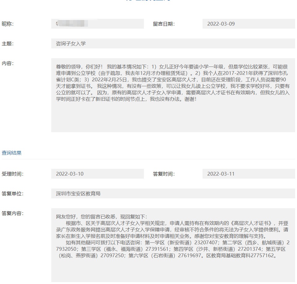Click the acceptance time field 2022-03-10
Viewport: 297px width, 284px height.
pyautogui.click(x=97, y=174)
